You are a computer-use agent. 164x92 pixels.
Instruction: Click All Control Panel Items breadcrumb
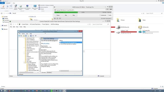pyautogui.click(x=35, y=24)
